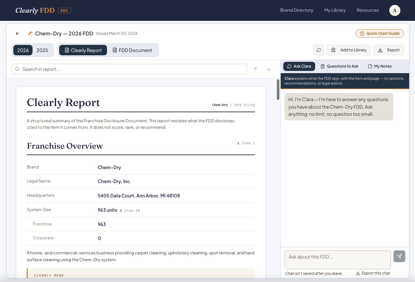Open the Quick Start Guide
Viewport: 415px width, 282px height.
[x=380, y=34]
